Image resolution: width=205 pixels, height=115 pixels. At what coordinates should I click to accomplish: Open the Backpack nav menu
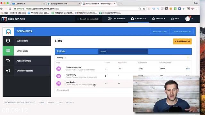tap(159, 19)
